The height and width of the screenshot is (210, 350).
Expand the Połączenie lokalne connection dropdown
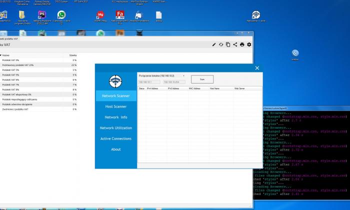(x=183, y=76)
